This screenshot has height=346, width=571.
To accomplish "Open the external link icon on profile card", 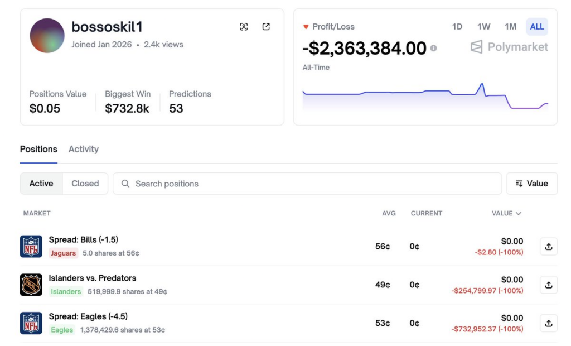I will pos(266,26).
